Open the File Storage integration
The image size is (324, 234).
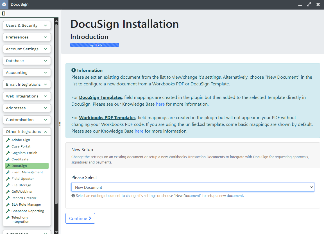21,185
